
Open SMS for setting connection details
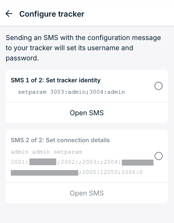(87, 193)
